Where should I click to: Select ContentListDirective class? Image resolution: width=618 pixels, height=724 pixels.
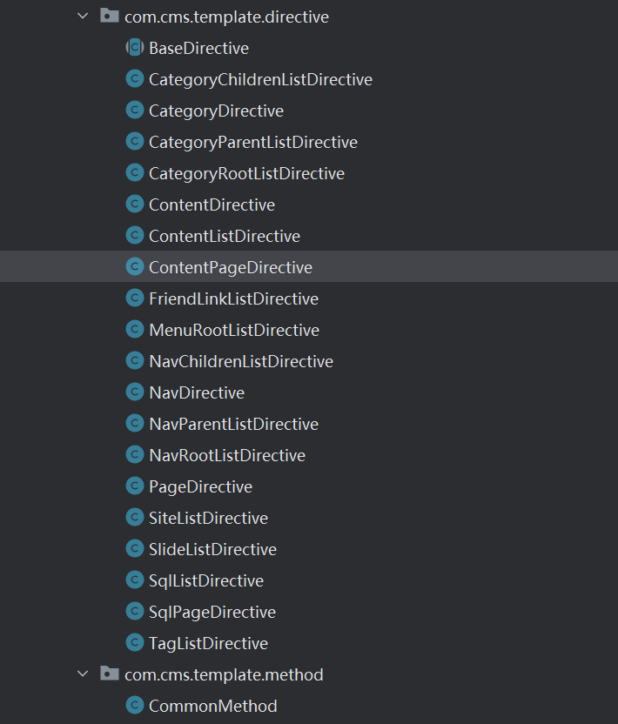[225, 236]
